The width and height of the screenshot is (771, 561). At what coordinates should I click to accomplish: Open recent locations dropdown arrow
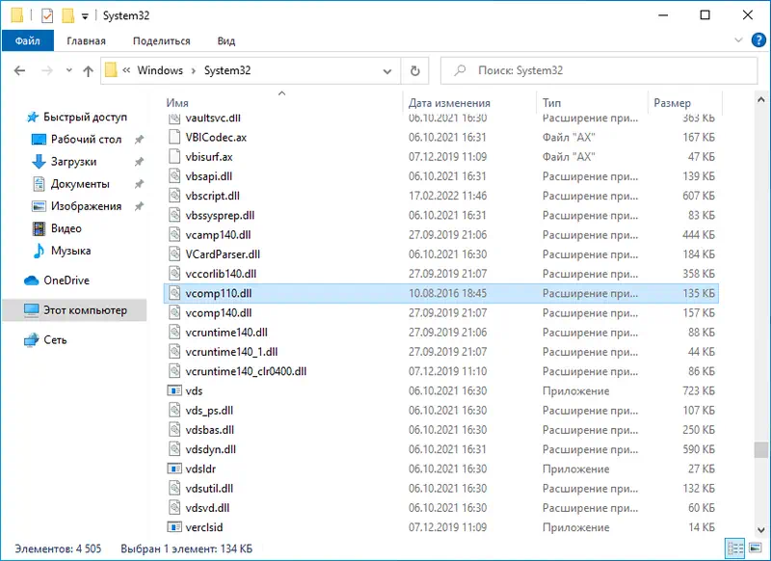[x=68, y=70]
